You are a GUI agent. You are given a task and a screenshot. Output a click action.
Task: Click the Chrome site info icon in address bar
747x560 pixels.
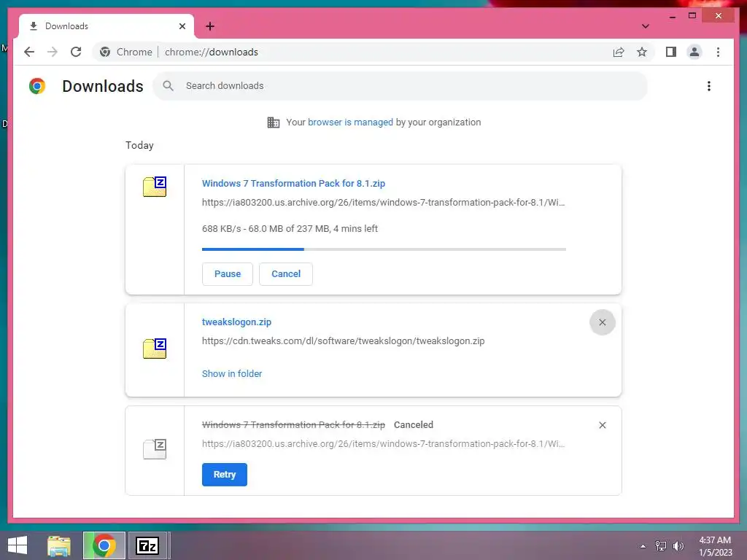pos(105,52)
